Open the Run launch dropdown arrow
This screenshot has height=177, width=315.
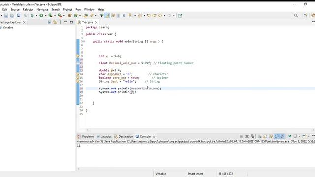(x=46, y=15)
